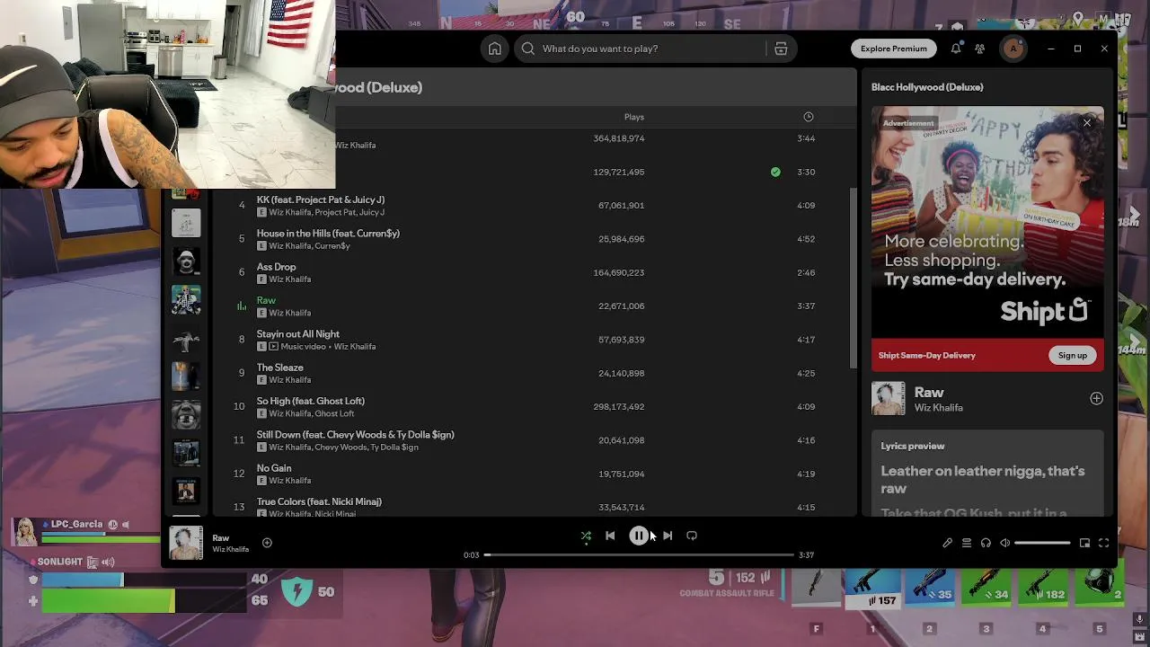Open Wiz Khalifa link in right panel

click(938, 408)
